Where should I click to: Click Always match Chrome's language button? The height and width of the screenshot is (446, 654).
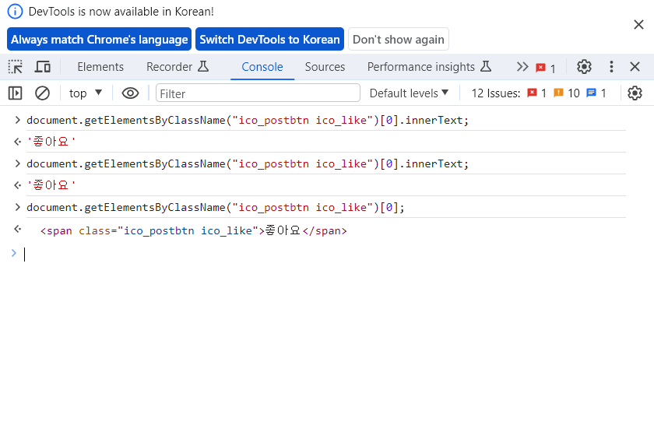[100, 39]
